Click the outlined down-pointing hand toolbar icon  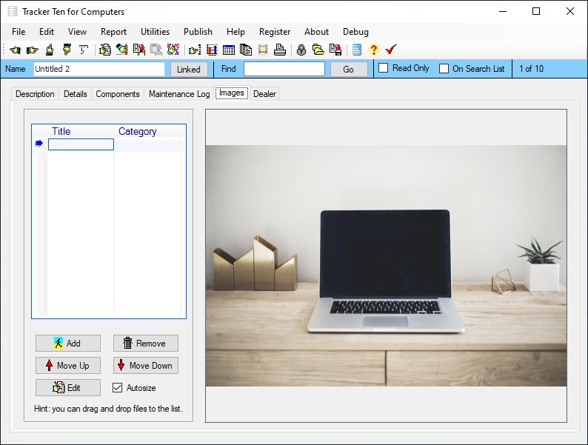83,50
